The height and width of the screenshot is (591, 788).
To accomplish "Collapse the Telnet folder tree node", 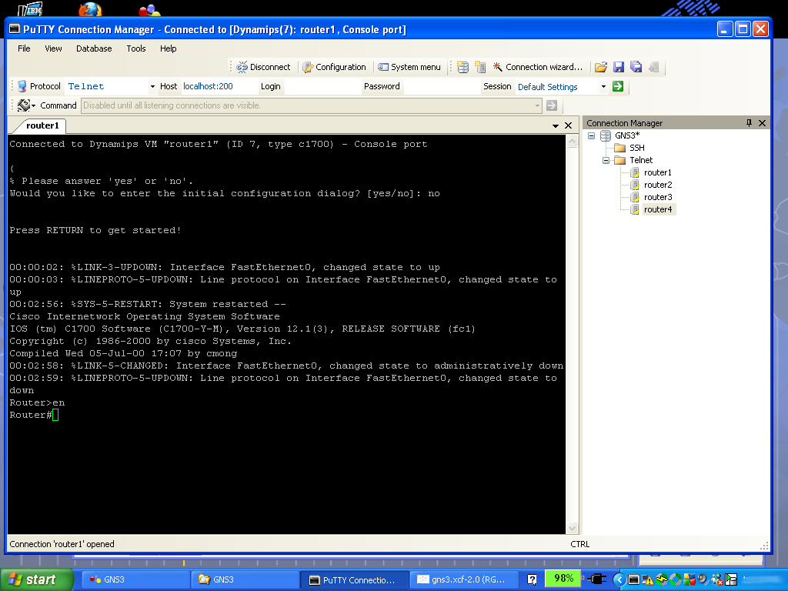I will (x=606, y=160).
